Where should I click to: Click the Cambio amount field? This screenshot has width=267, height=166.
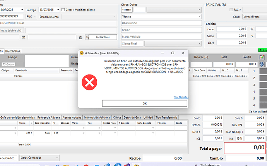click(x=245, y=158)
